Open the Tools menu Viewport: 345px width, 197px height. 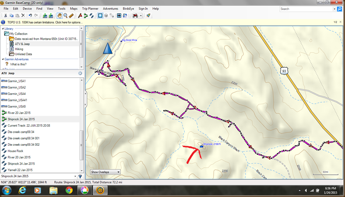tap(62, 9)
